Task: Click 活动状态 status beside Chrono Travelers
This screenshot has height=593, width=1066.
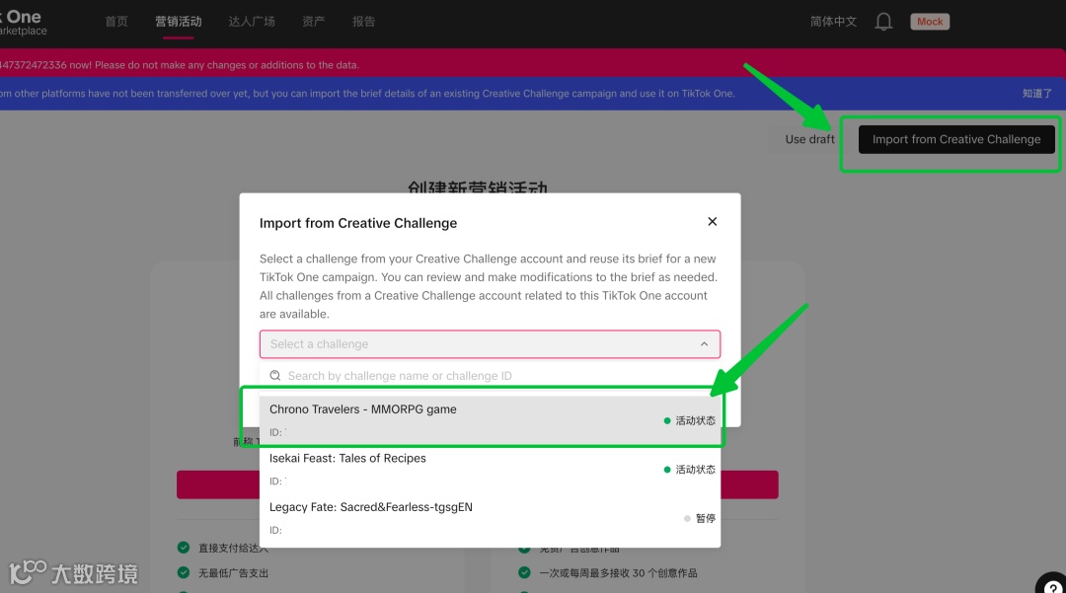Action: coord(689,420)
